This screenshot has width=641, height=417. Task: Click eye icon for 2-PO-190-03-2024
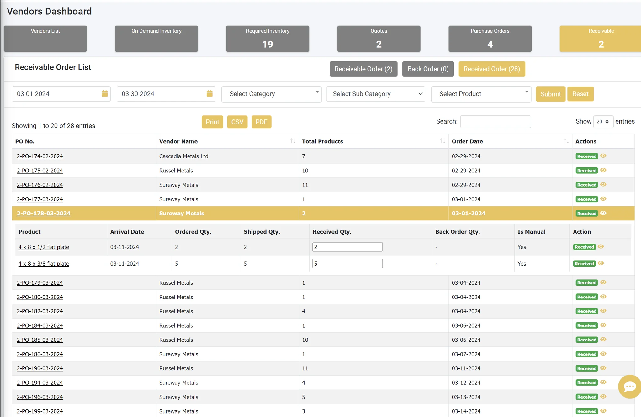coord(603,368)
